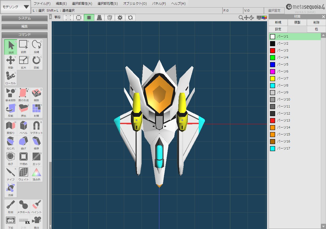Screen dimensions: 326x229
Task: Select the 曲げ bend tool
Action: click(24, 143)
